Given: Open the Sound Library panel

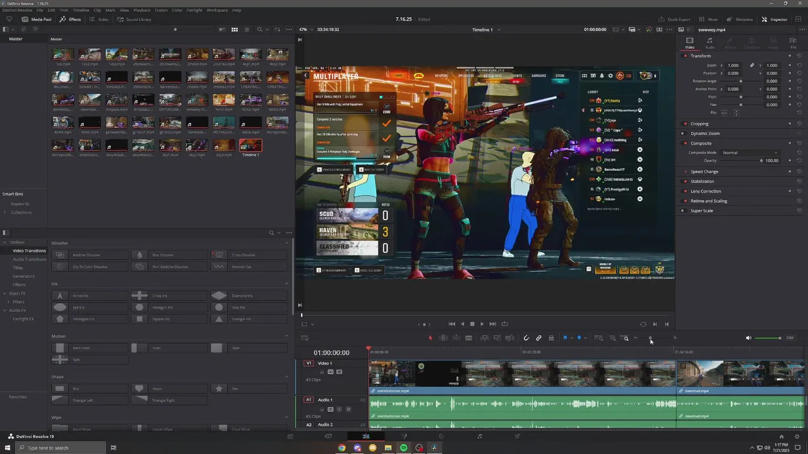Looking at the screenshot, I should [134, 20].
